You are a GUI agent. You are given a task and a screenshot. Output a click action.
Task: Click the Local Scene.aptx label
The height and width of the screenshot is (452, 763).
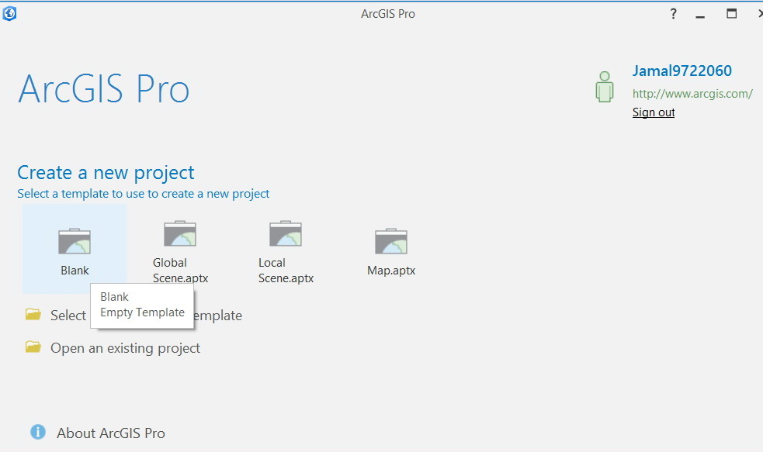click(286, 271)
